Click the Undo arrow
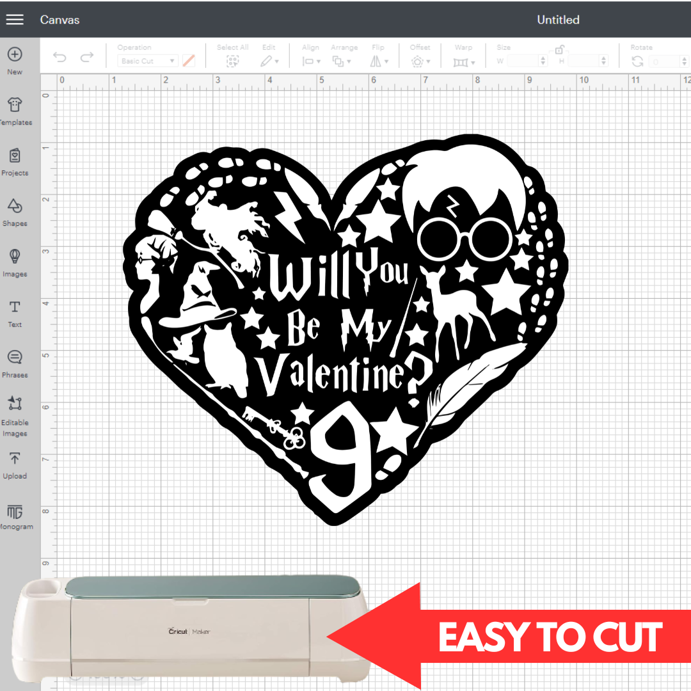Screen dimensions: 691x691 point(60,57)
